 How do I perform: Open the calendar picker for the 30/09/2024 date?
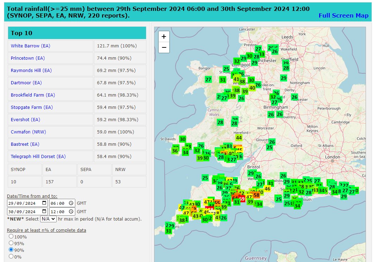(44, 211)
